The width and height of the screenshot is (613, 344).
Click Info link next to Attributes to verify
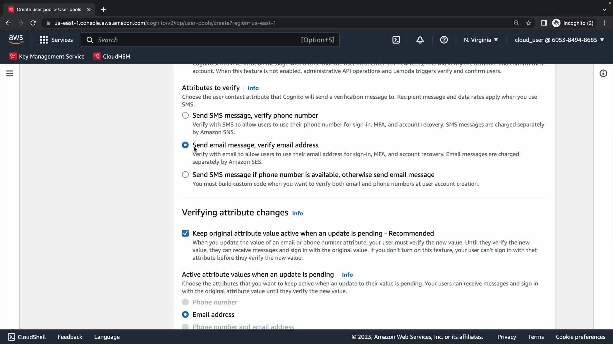253,88
